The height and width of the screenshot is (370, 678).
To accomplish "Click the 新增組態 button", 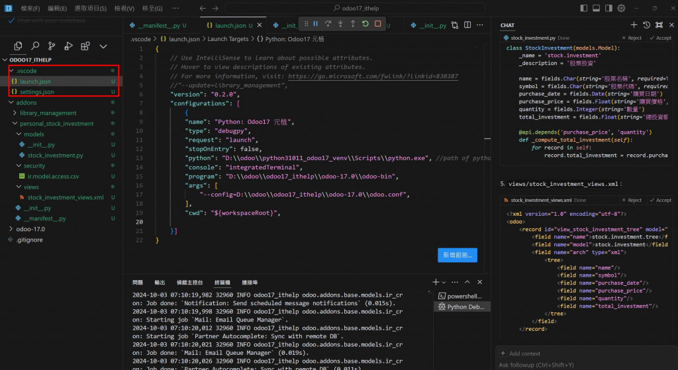I will pos(458,255).
